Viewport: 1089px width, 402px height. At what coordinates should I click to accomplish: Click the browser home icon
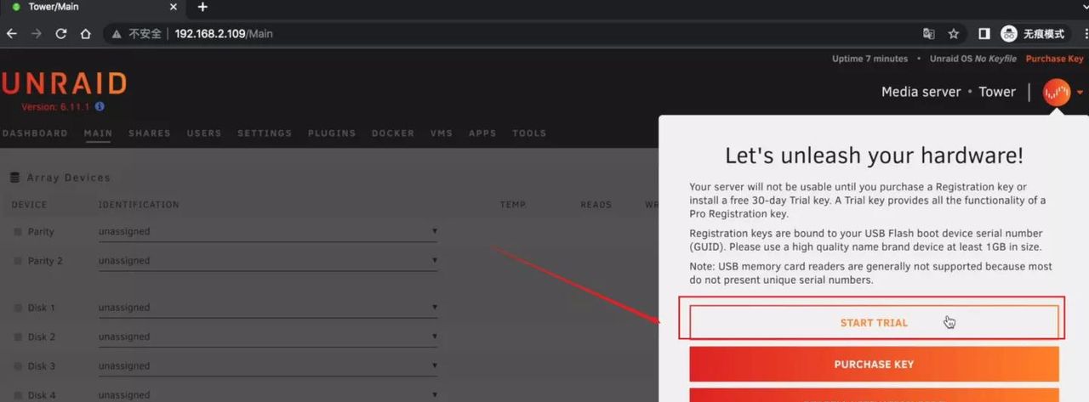tap(85, 34)
